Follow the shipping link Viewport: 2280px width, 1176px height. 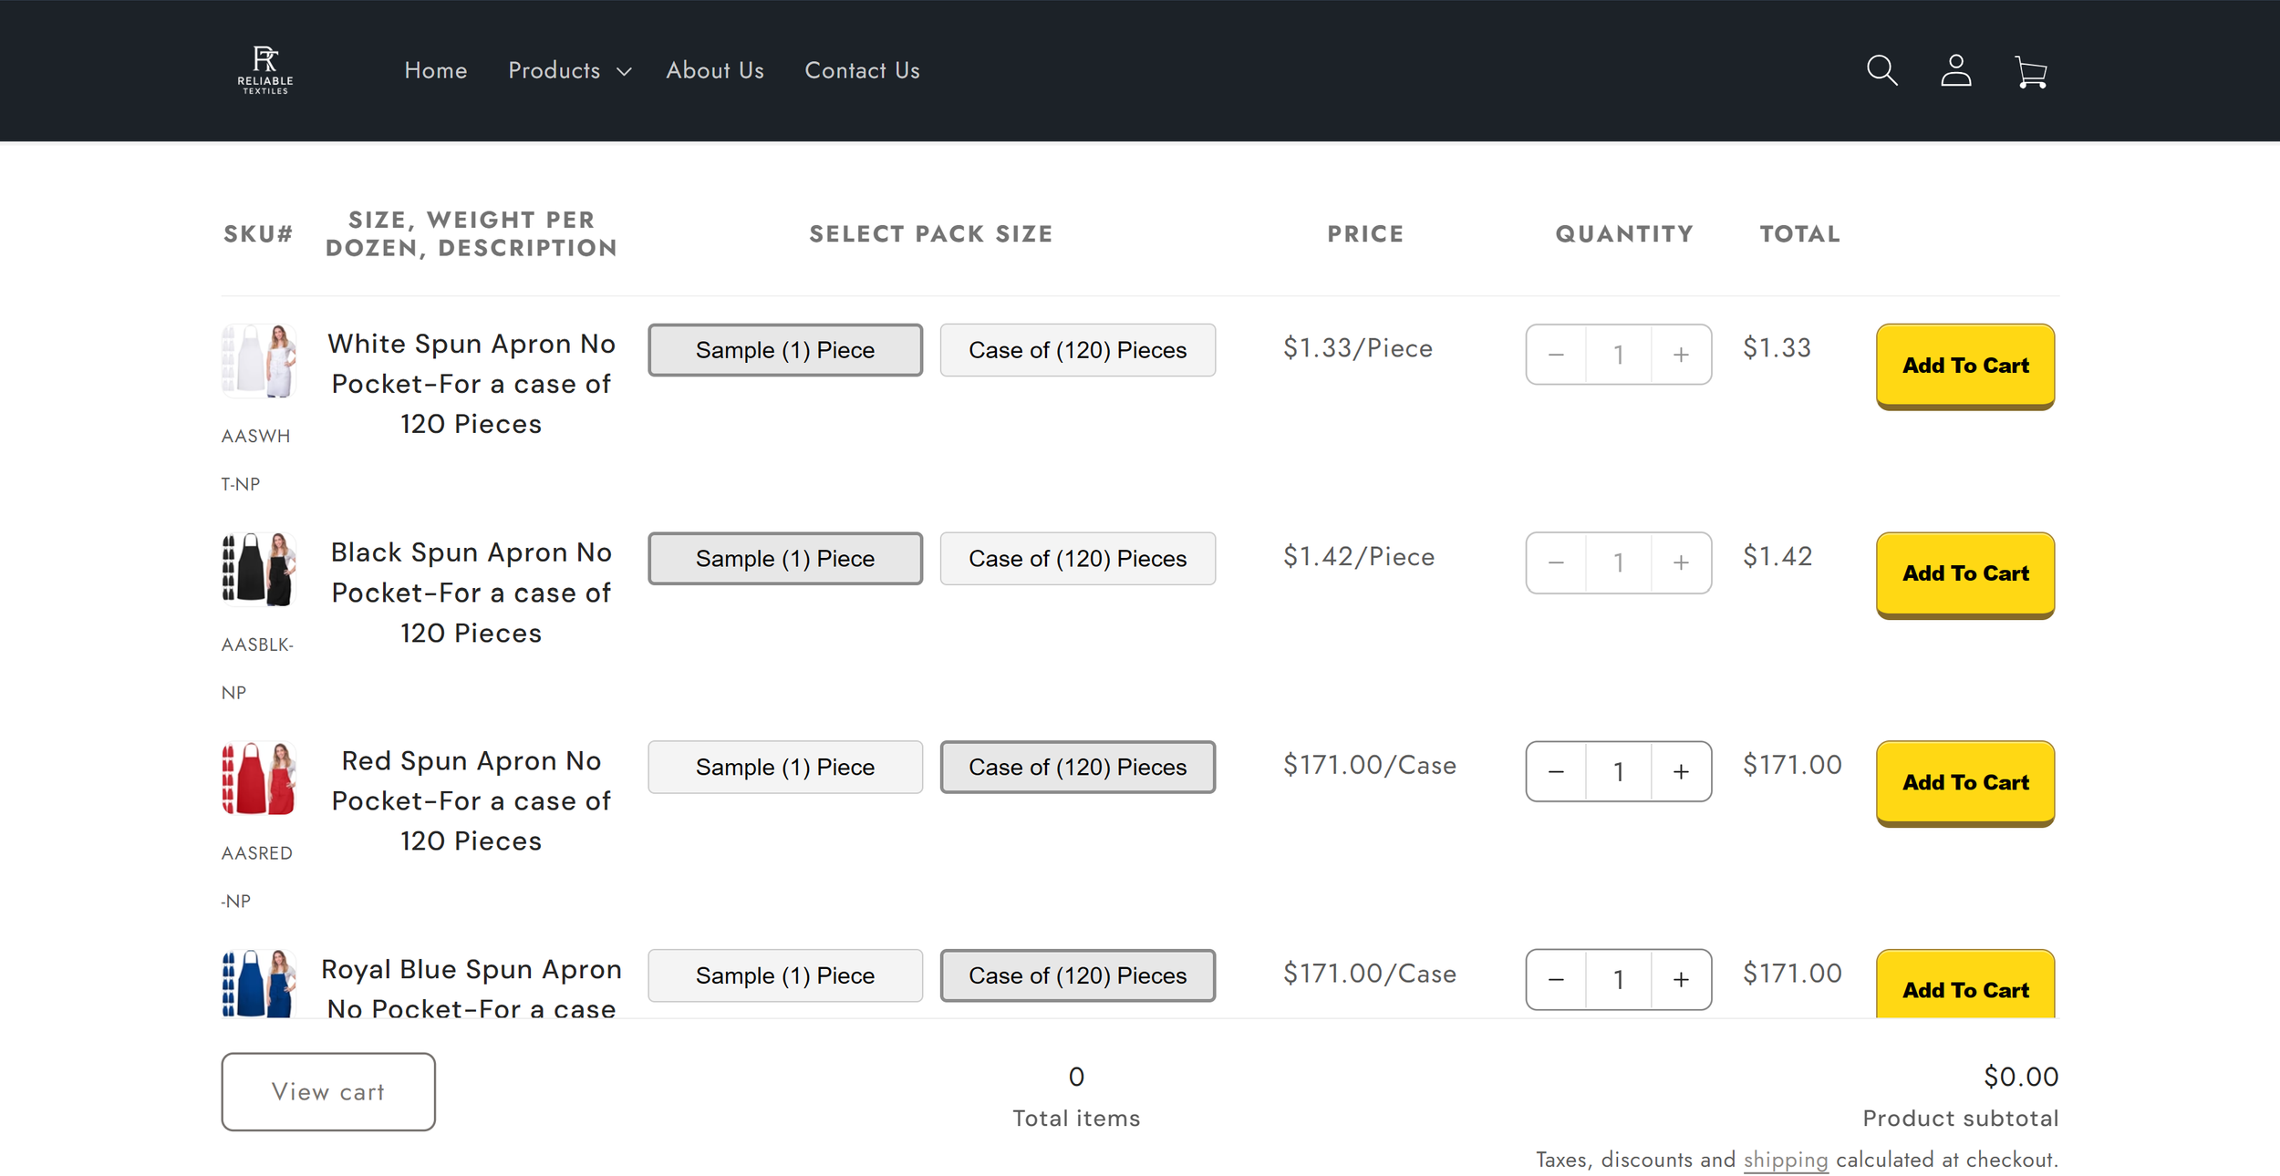1785,1160
